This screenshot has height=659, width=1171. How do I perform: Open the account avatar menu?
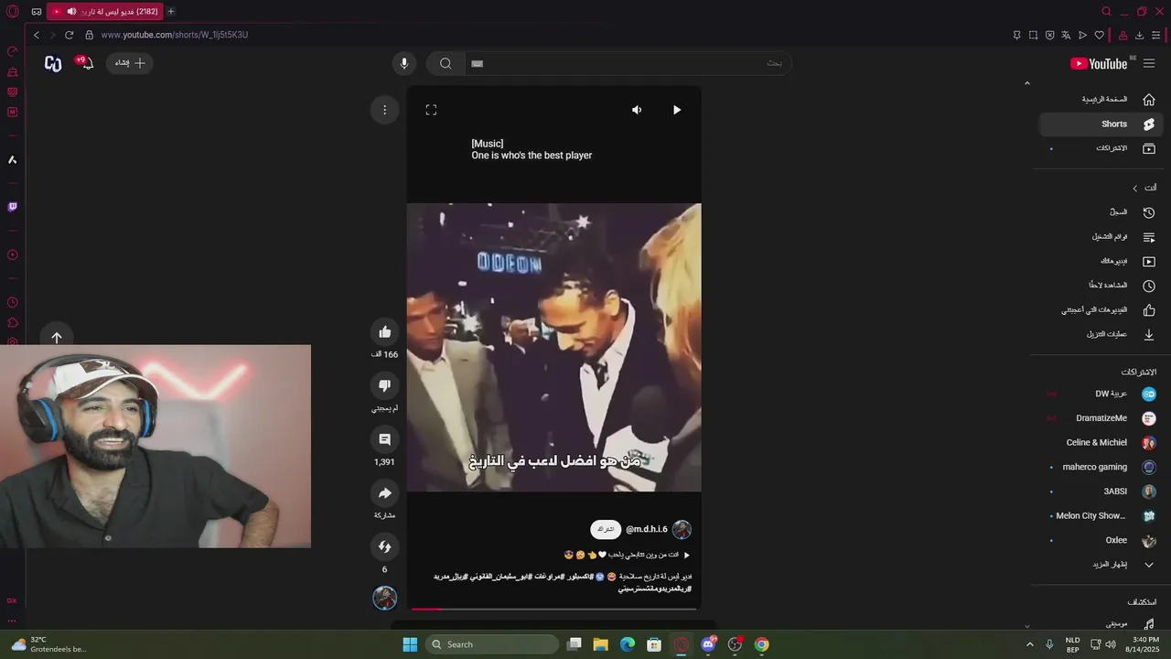click(53, 63)
